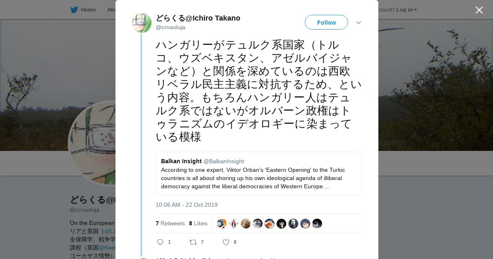493x259 pixels.
Task: Open the Log in dropdown
Action: [x=406, y=10]
